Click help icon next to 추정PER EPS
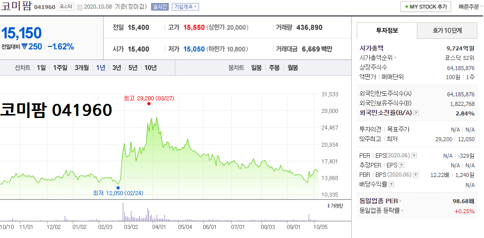This screenshot has width=484, height=238. click(x=401, y=165)
